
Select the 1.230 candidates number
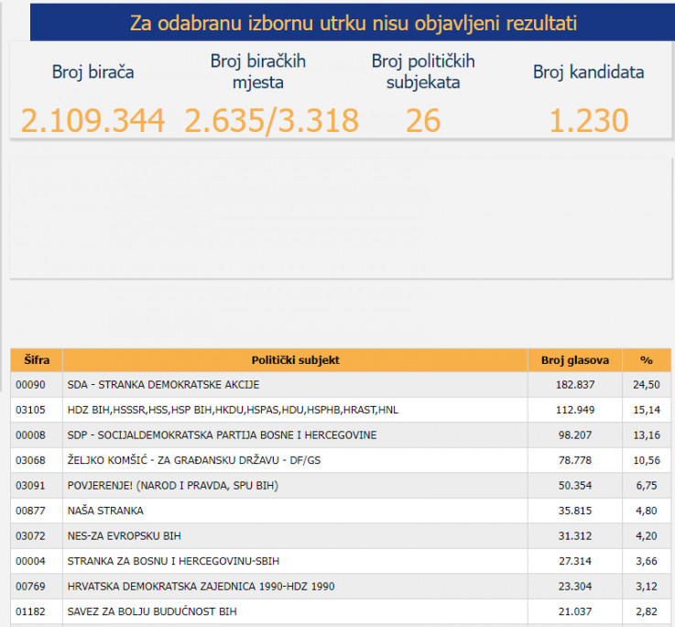589,120
